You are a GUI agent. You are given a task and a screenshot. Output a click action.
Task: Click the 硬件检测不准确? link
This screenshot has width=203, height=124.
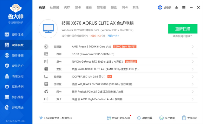182,36
